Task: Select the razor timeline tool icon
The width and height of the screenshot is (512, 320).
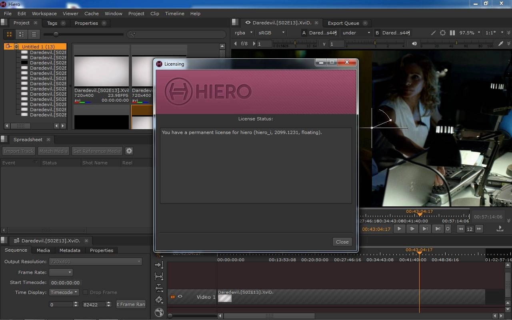Action: (159, 300)
